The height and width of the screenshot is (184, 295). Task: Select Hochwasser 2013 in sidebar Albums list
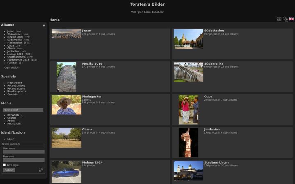(x=18, y=60)
